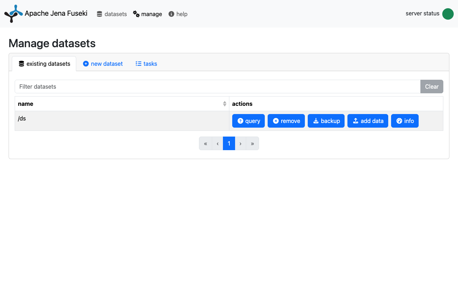Switch to the existing datasets tab
The width and height of the screenshot is (458, 286).
tap(44, 64)
